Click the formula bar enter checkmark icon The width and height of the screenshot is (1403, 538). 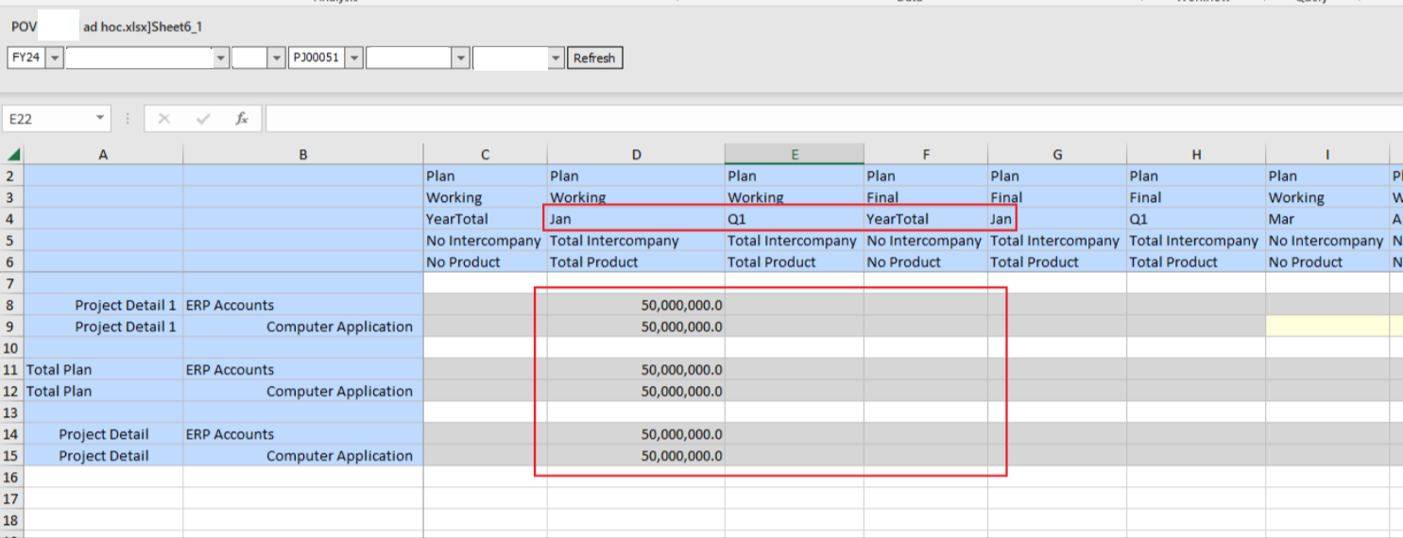point(203,119)
